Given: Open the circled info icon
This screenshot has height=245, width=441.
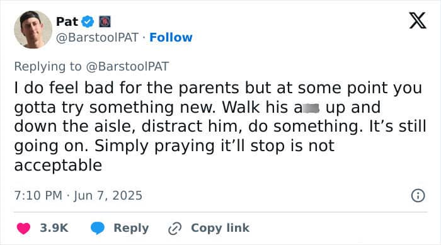Looking at the screenshot, I should (418, 195).
